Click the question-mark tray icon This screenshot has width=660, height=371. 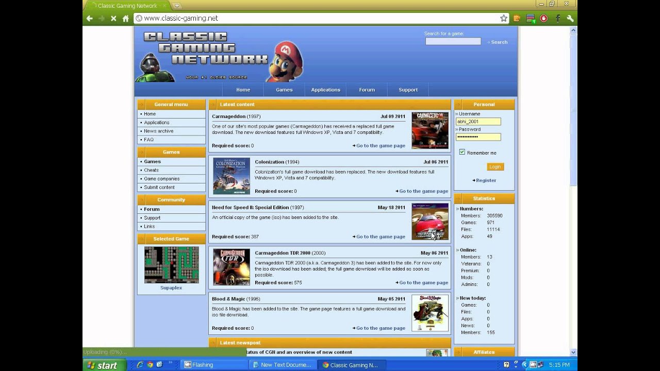coord(506,365)
